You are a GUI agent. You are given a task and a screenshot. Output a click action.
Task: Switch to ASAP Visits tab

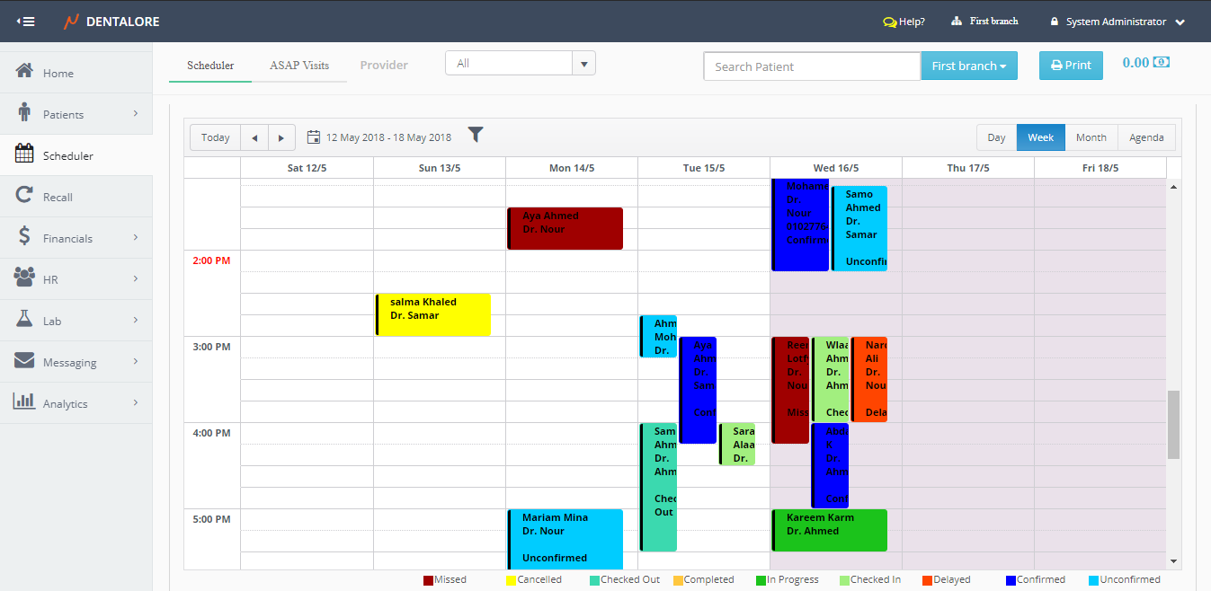click(x=299, y=66)
